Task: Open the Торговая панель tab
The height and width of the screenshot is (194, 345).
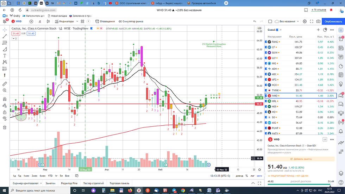Action: 119,183
